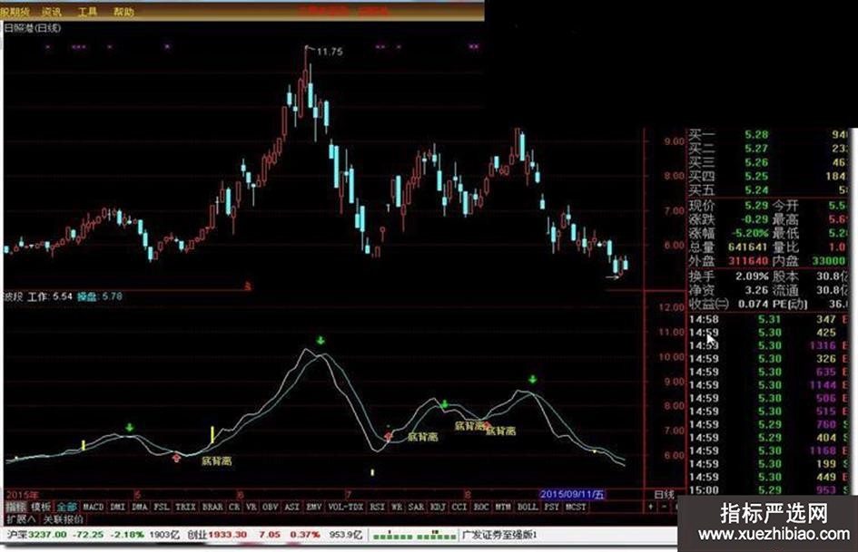
Task: Switch indicator to DMA
Action: (x=140, y=508)
